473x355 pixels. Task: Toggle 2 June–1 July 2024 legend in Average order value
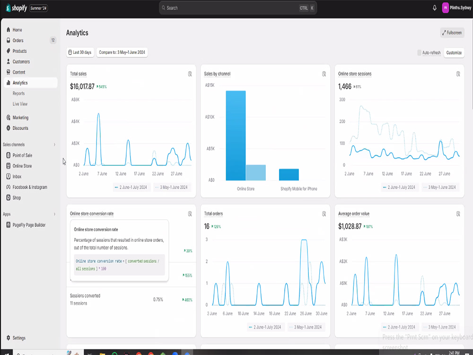399,327
